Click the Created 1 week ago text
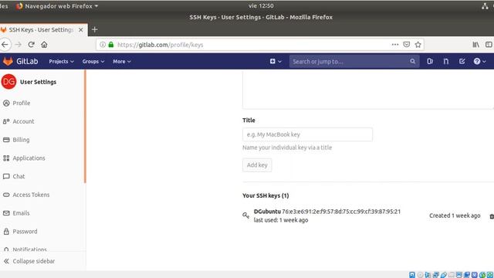Image resolution: width=494 pixels, height=278 pixels. [x=455, y=215]
